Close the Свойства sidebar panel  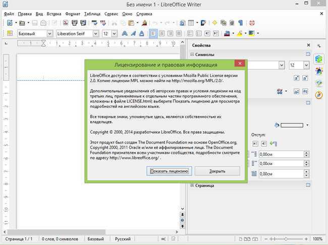tap(308, 45)
